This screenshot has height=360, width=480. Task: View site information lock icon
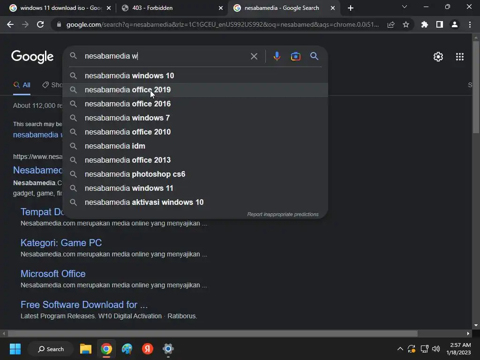coord(59,24)
